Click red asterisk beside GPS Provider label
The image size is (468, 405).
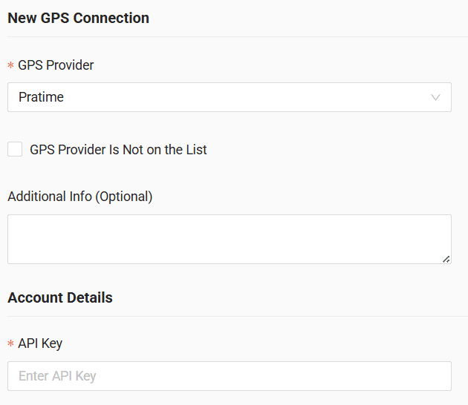[x=11, y=66]
